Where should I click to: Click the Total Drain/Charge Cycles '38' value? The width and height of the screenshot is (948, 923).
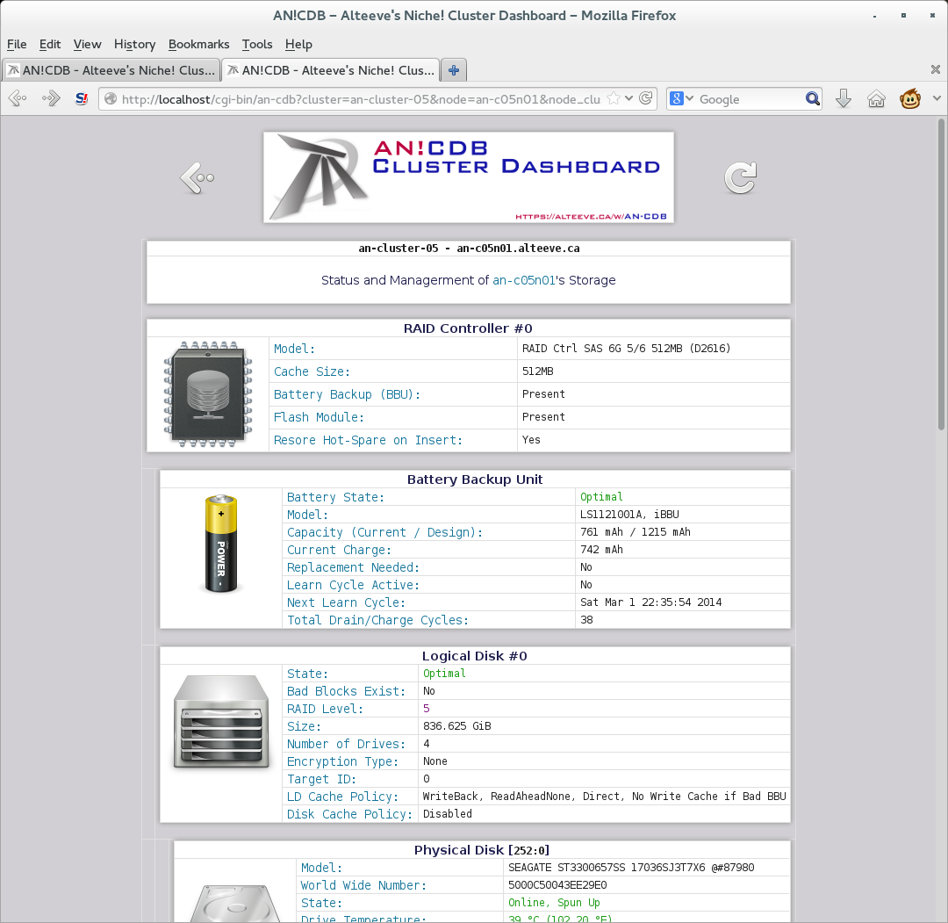point(586,619)
